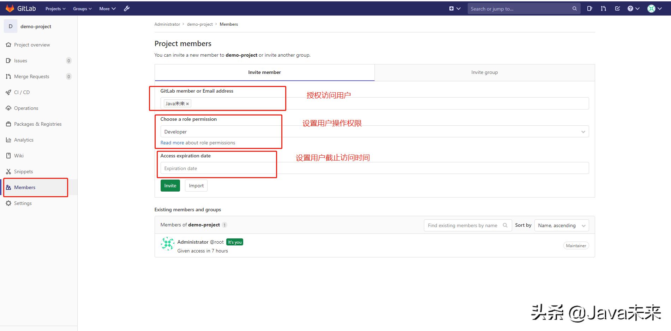Open Issues icon in top navbar

tap(589, 8)
